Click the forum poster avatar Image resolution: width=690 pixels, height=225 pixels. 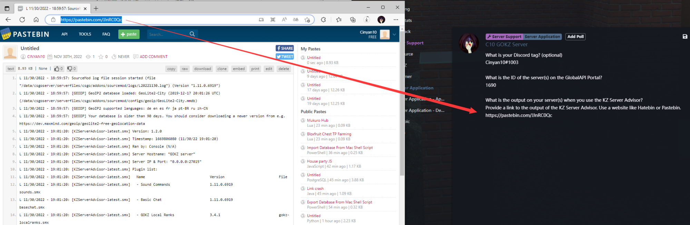[469, 43]
